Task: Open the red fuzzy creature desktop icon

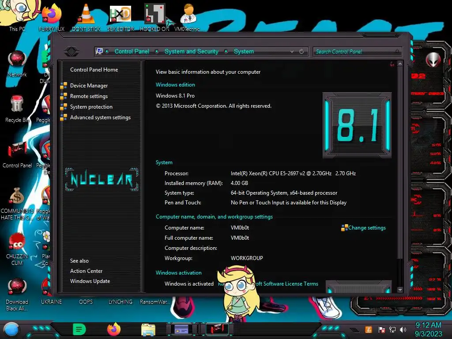Action: tap(17, 249)
